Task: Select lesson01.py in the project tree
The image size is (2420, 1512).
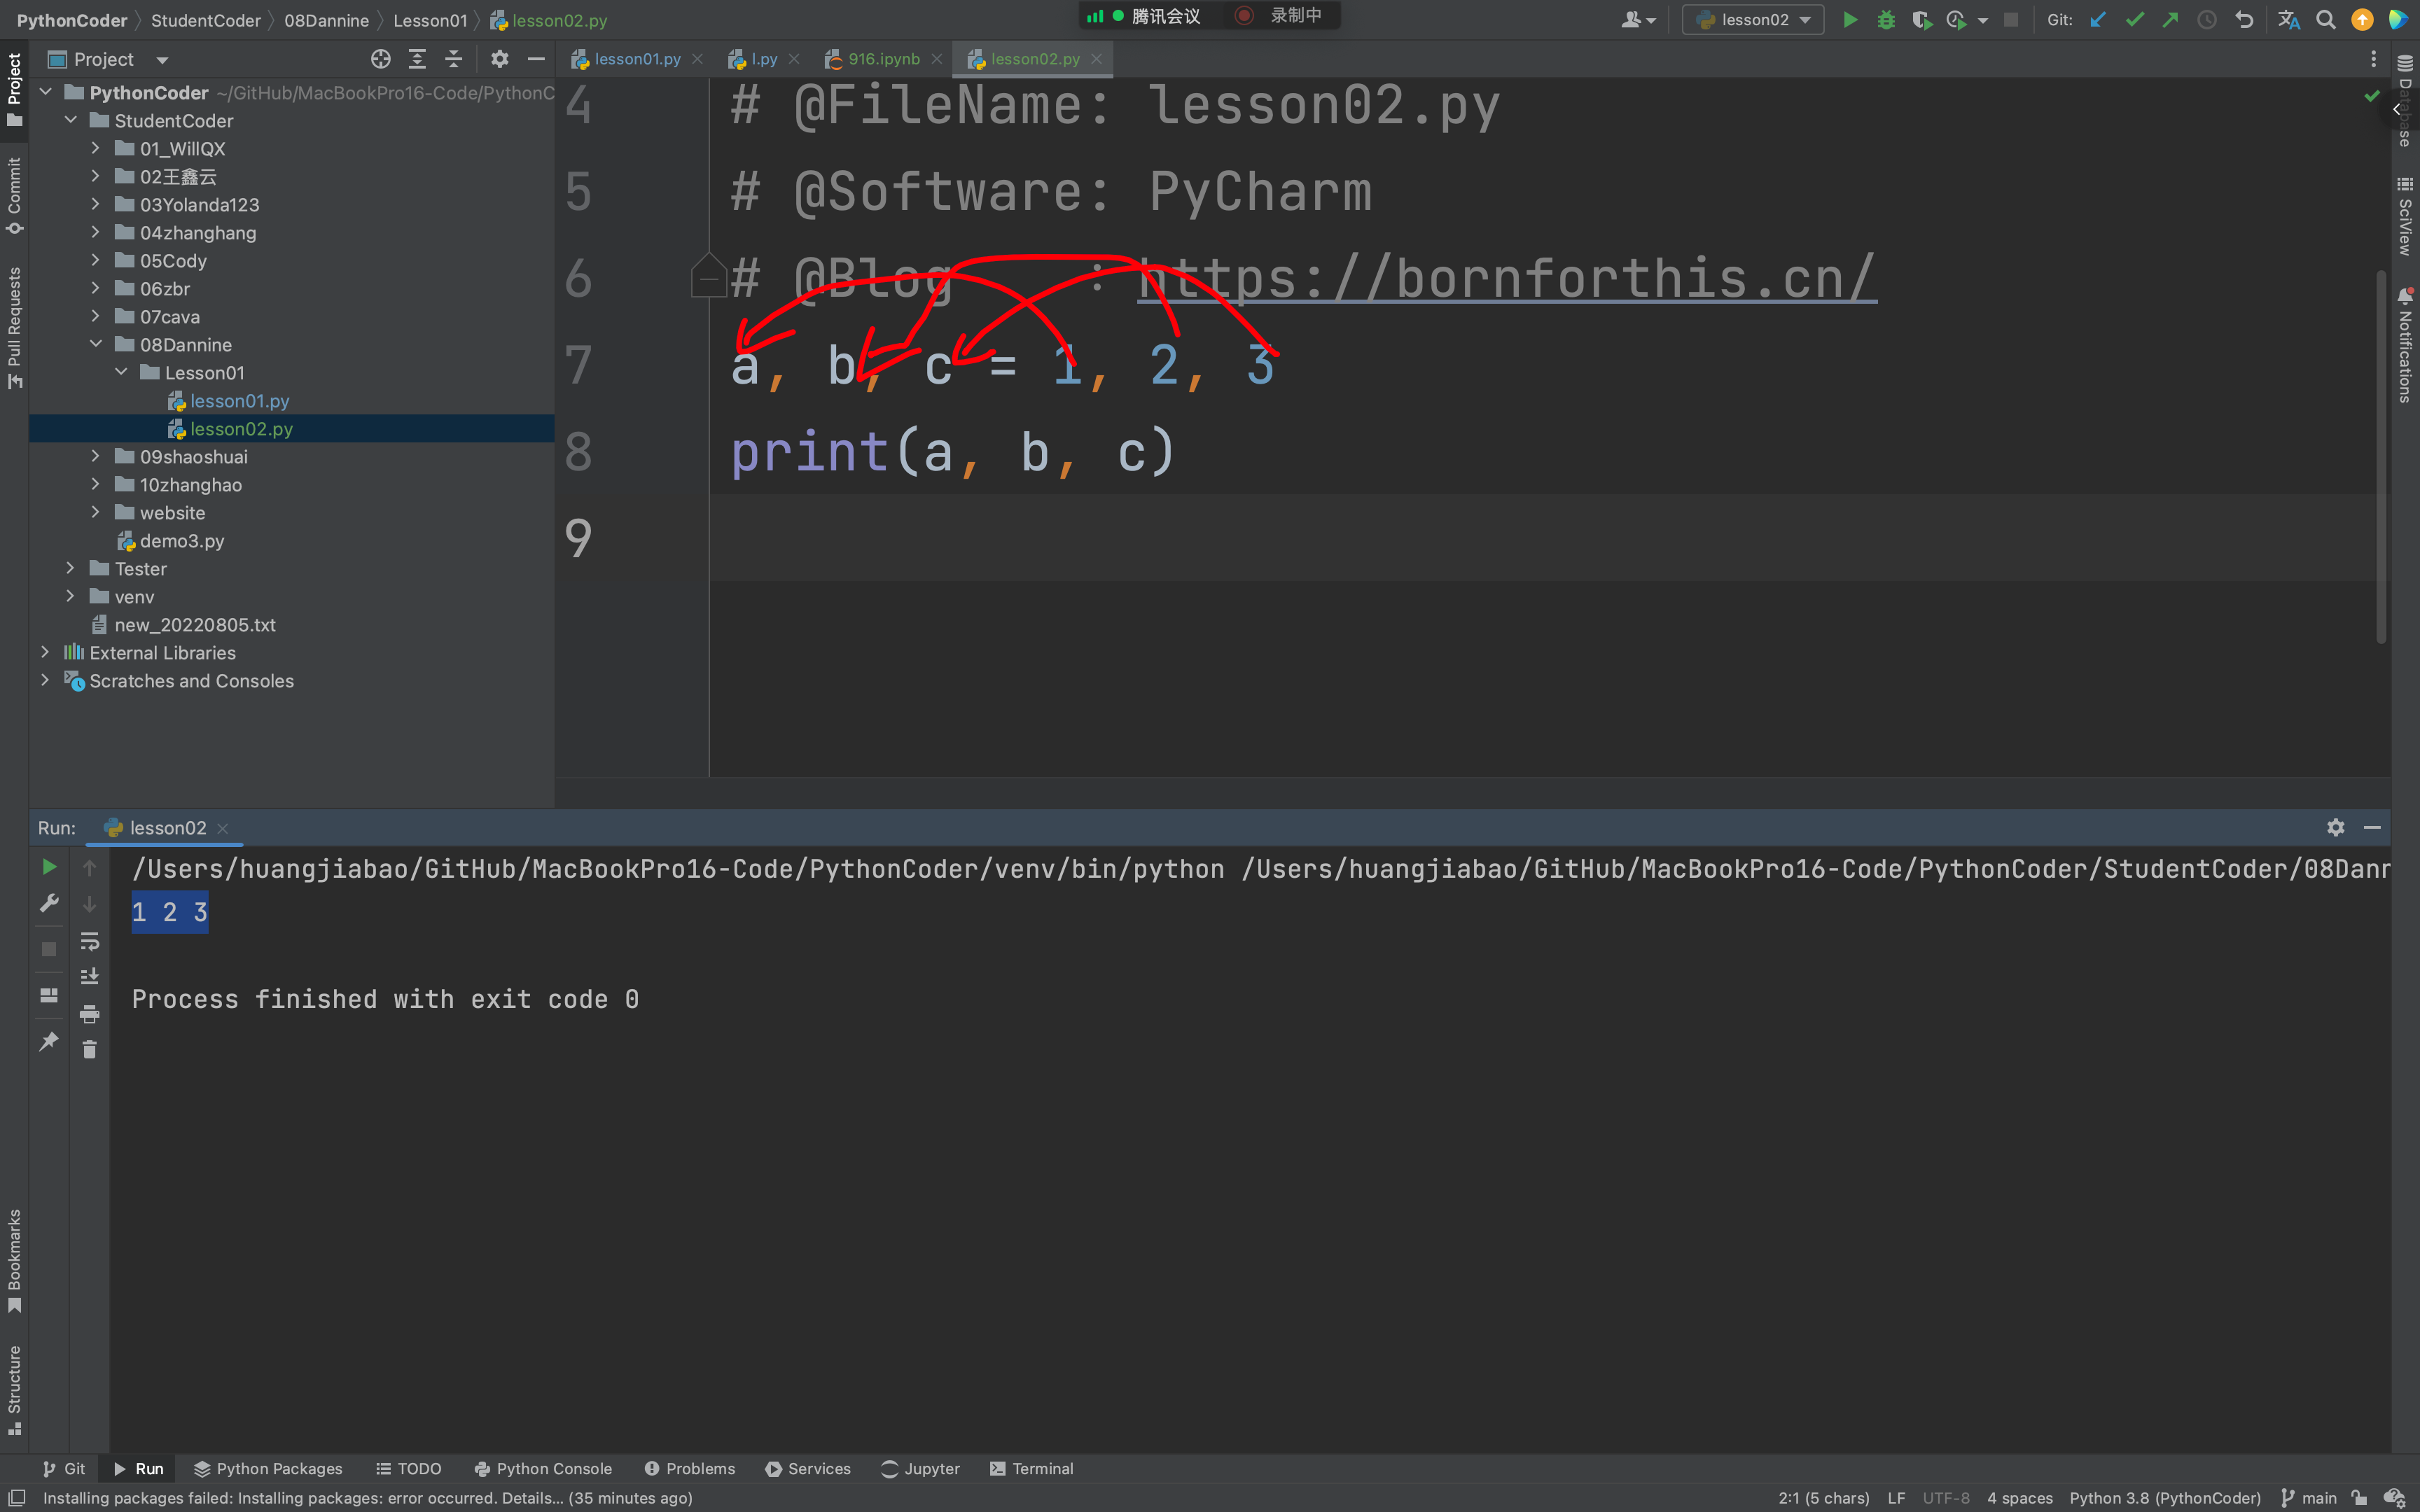Action: point(239,401)
